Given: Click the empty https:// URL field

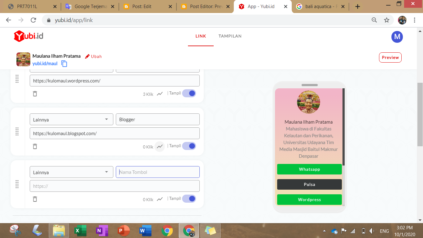Looking at the screenshot, I should click(115, 186).
